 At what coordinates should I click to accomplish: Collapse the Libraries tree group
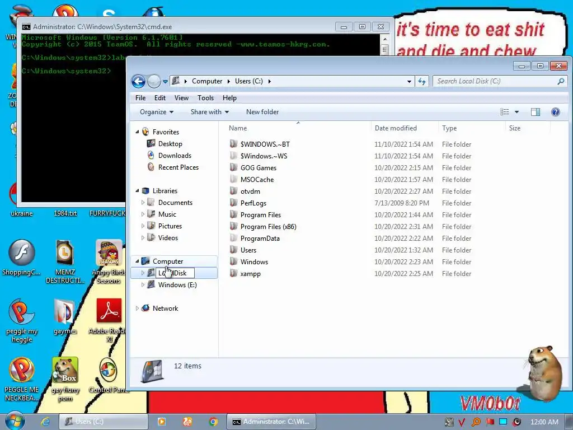(138, 190)
